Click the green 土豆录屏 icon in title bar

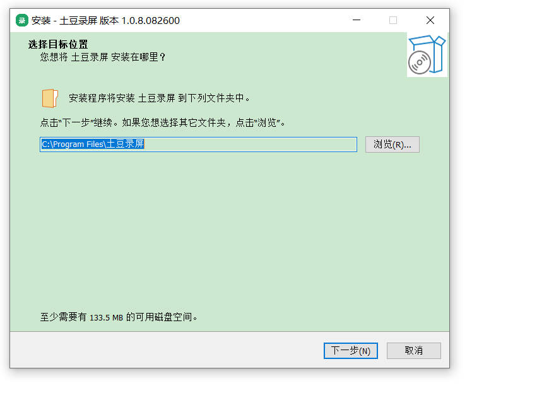(x=22, y=20)
